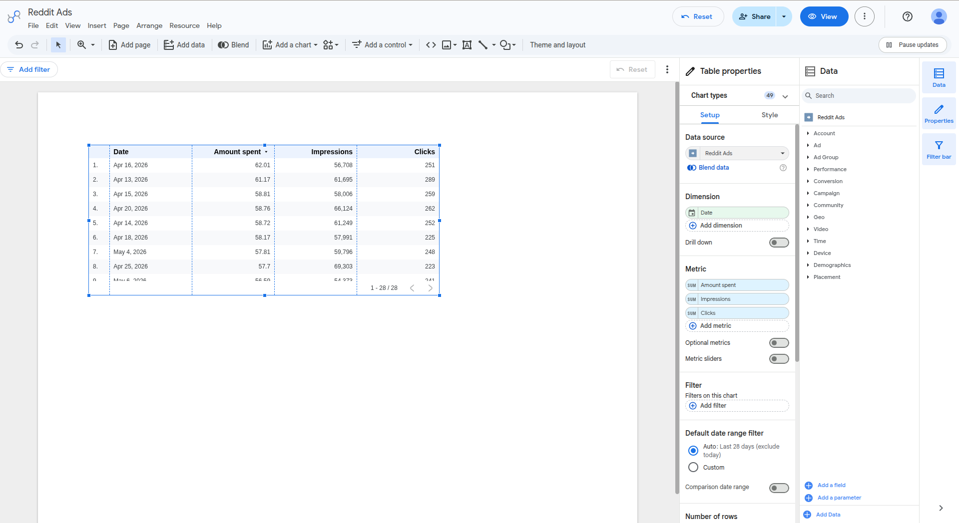Click the zoom magnifier icon

click(x=81, y=45)
